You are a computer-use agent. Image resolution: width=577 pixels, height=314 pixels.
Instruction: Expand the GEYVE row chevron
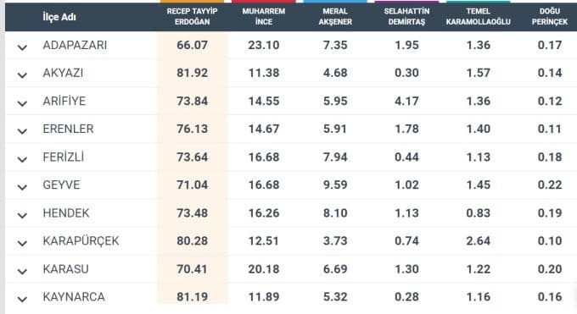point(22,187)
